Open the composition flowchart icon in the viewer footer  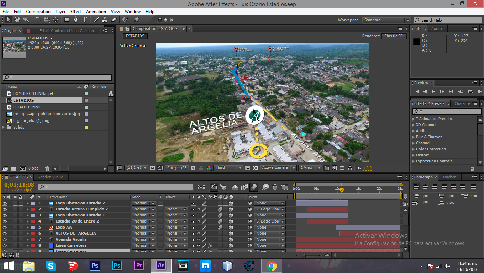pos(350,168)
